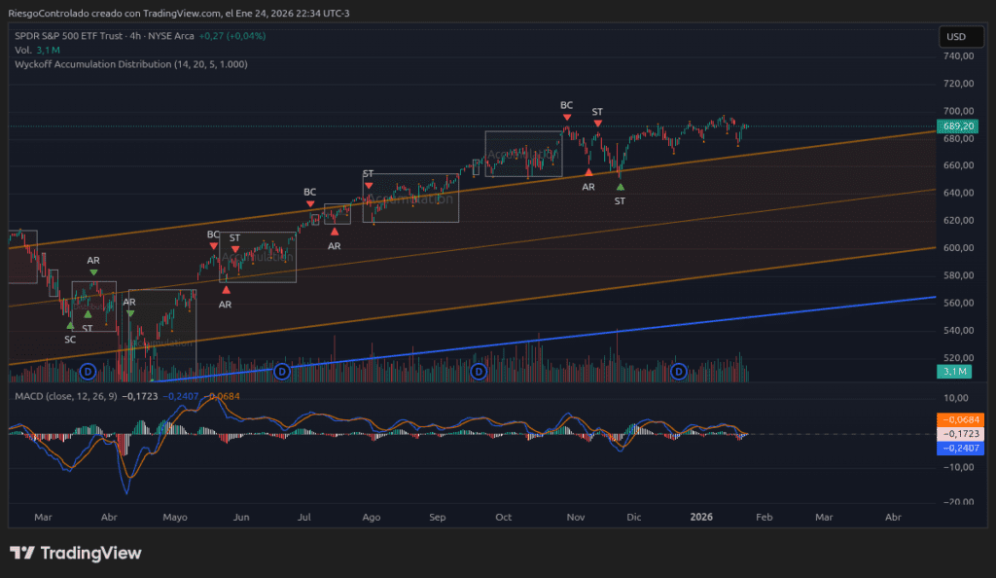Viewport: 996px width, 578px height.
Task: Click the dividend D marker near October
Action: pos(479,372)
